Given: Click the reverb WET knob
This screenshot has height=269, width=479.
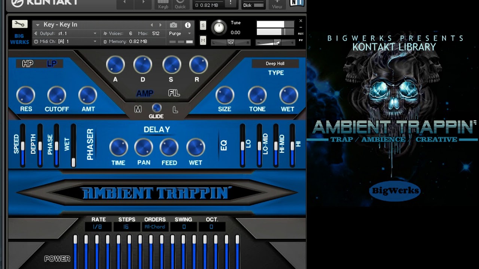Looking at the screenshot, I should (x=289, y=95).
